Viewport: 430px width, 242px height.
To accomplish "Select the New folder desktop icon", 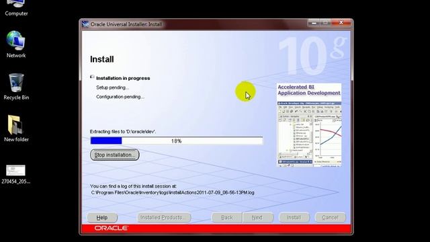I will pyautogui.click(x=16, y=128).
